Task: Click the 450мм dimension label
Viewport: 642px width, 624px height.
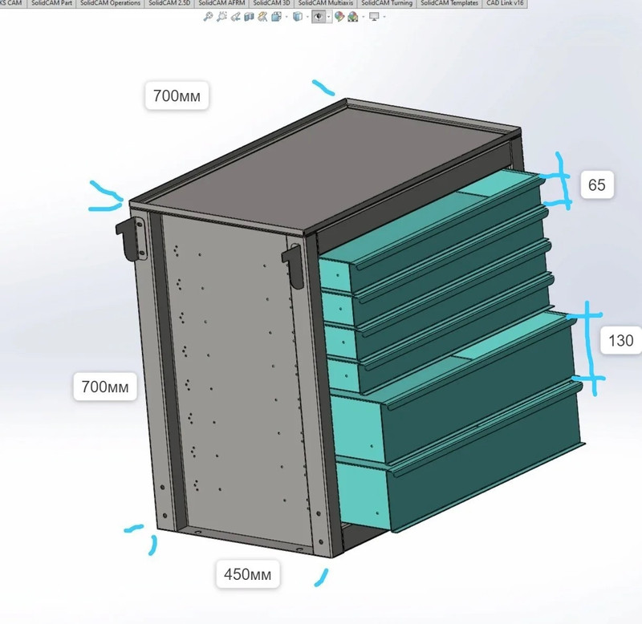Action: coord(246,574)
